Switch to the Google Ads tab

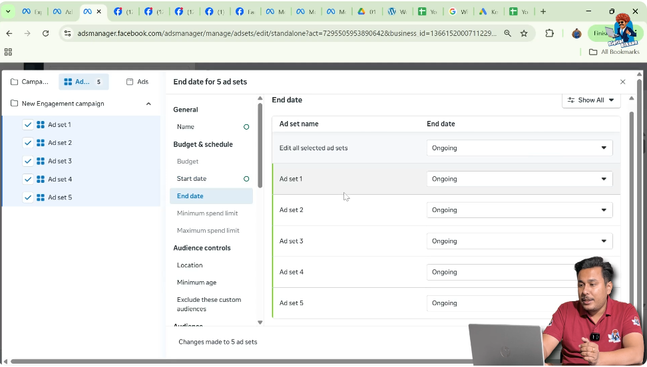(488, 11)
